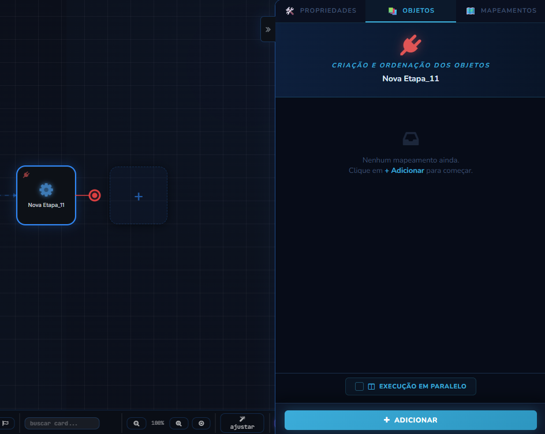Click the Execução em Paralelo label
The image size is (545, 434).
(x=422, y=387)
